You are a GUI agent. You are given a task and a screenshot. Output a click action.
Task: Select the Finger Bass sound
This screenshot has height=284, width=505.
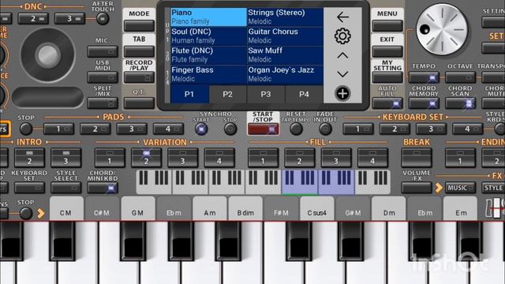pos(208,74)
